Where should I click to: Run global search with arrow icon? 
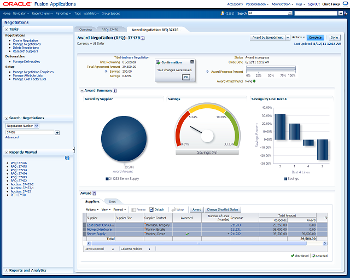coord(340,13)
